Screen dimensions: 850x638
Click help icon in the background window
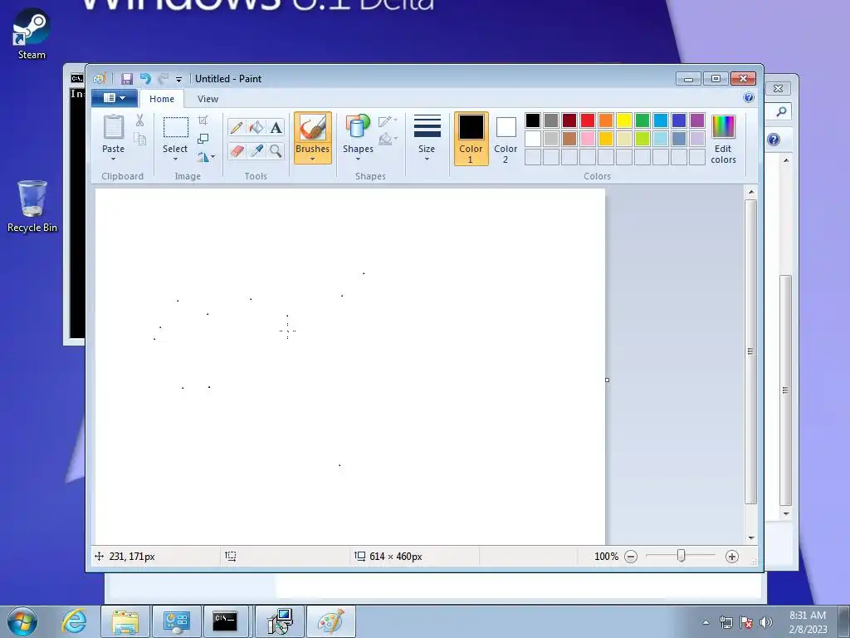pos(774,140)
